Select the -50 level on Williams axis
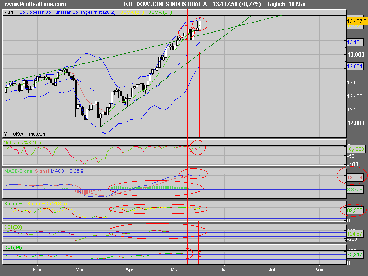 coord(351,156)
